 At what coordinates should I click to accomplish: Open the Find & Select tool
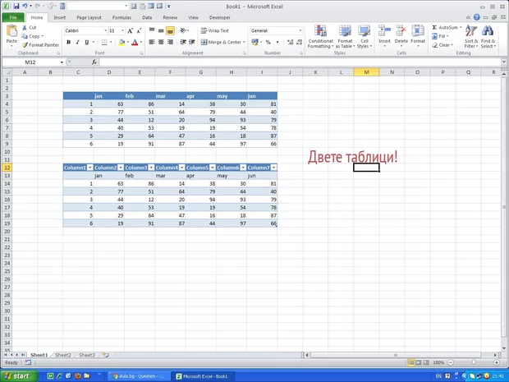pos(488,37)
